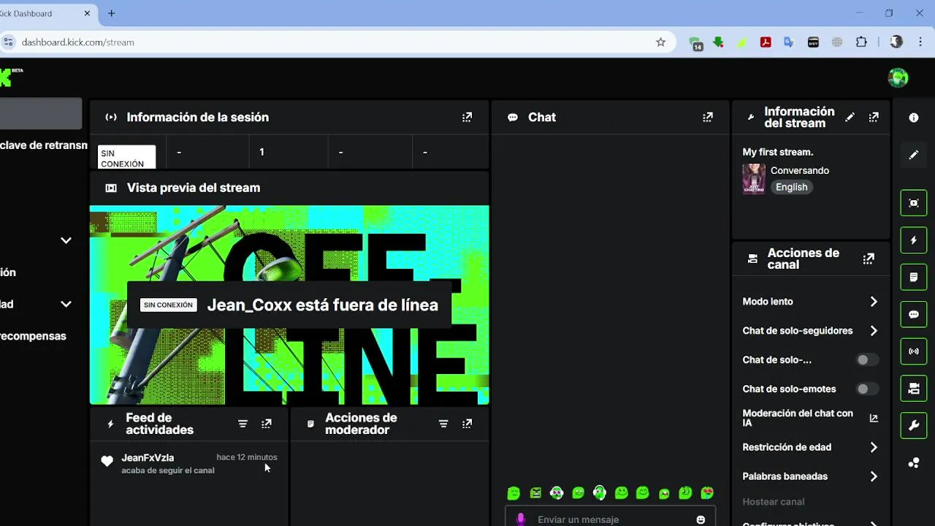
Task: Open the recompensas sidebar item
Action: pos(33,336)
